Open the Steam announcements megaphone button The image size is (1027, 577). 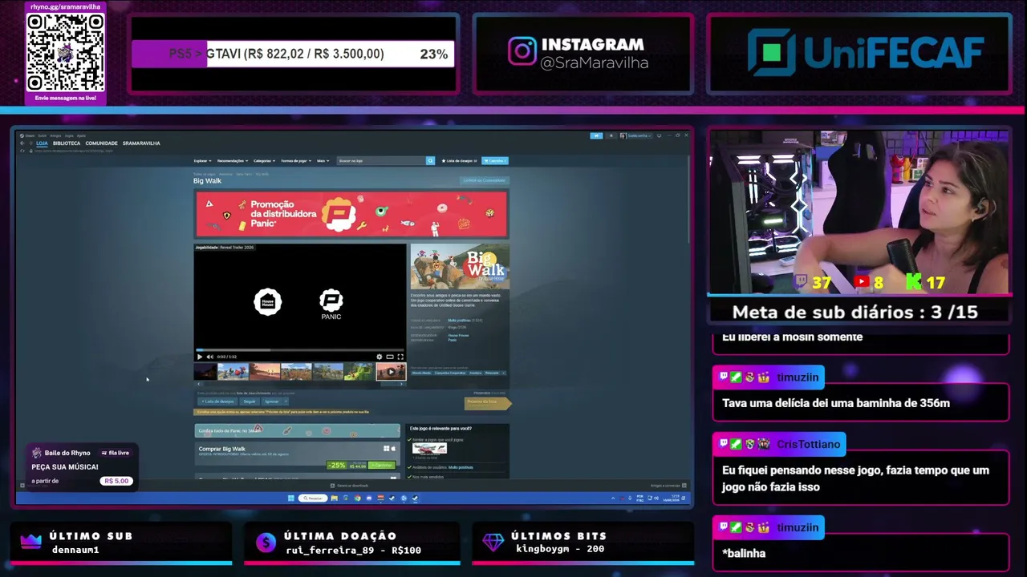tap(596, 135)
